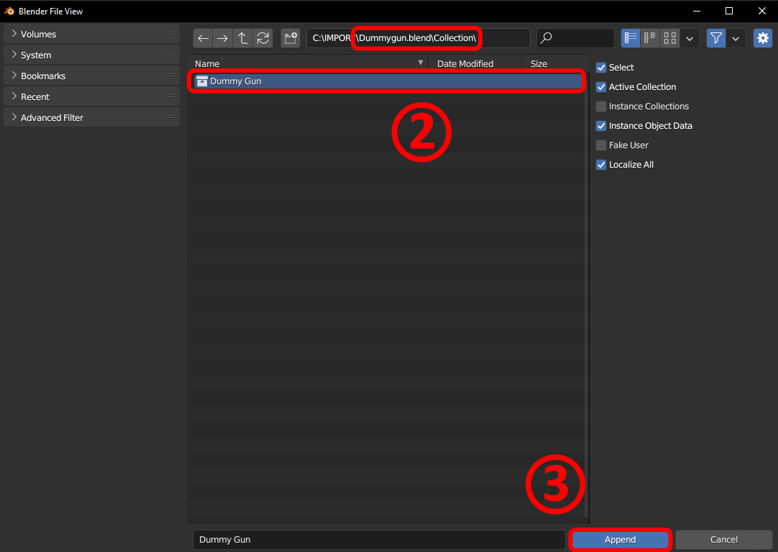
Task: Click the Append button
Action: point(620,540)
